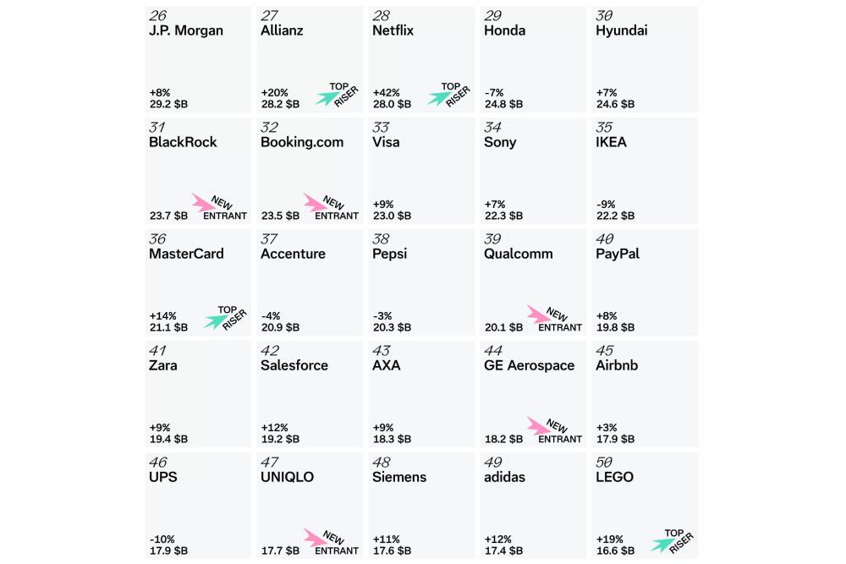Click LEGO's Top Riser arrow icon

coord(661,544)
